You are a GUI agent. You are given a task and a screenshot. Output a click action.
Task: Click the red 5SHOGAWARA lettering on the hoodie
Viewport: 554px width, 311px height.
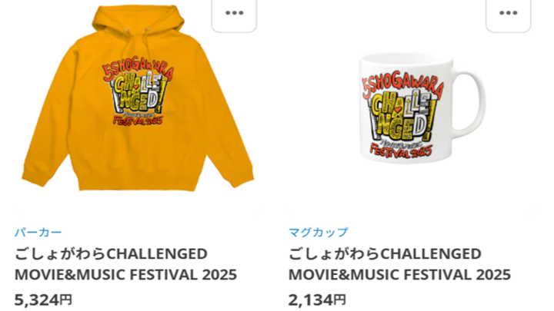pyautogui.click(x=138, y=71)
